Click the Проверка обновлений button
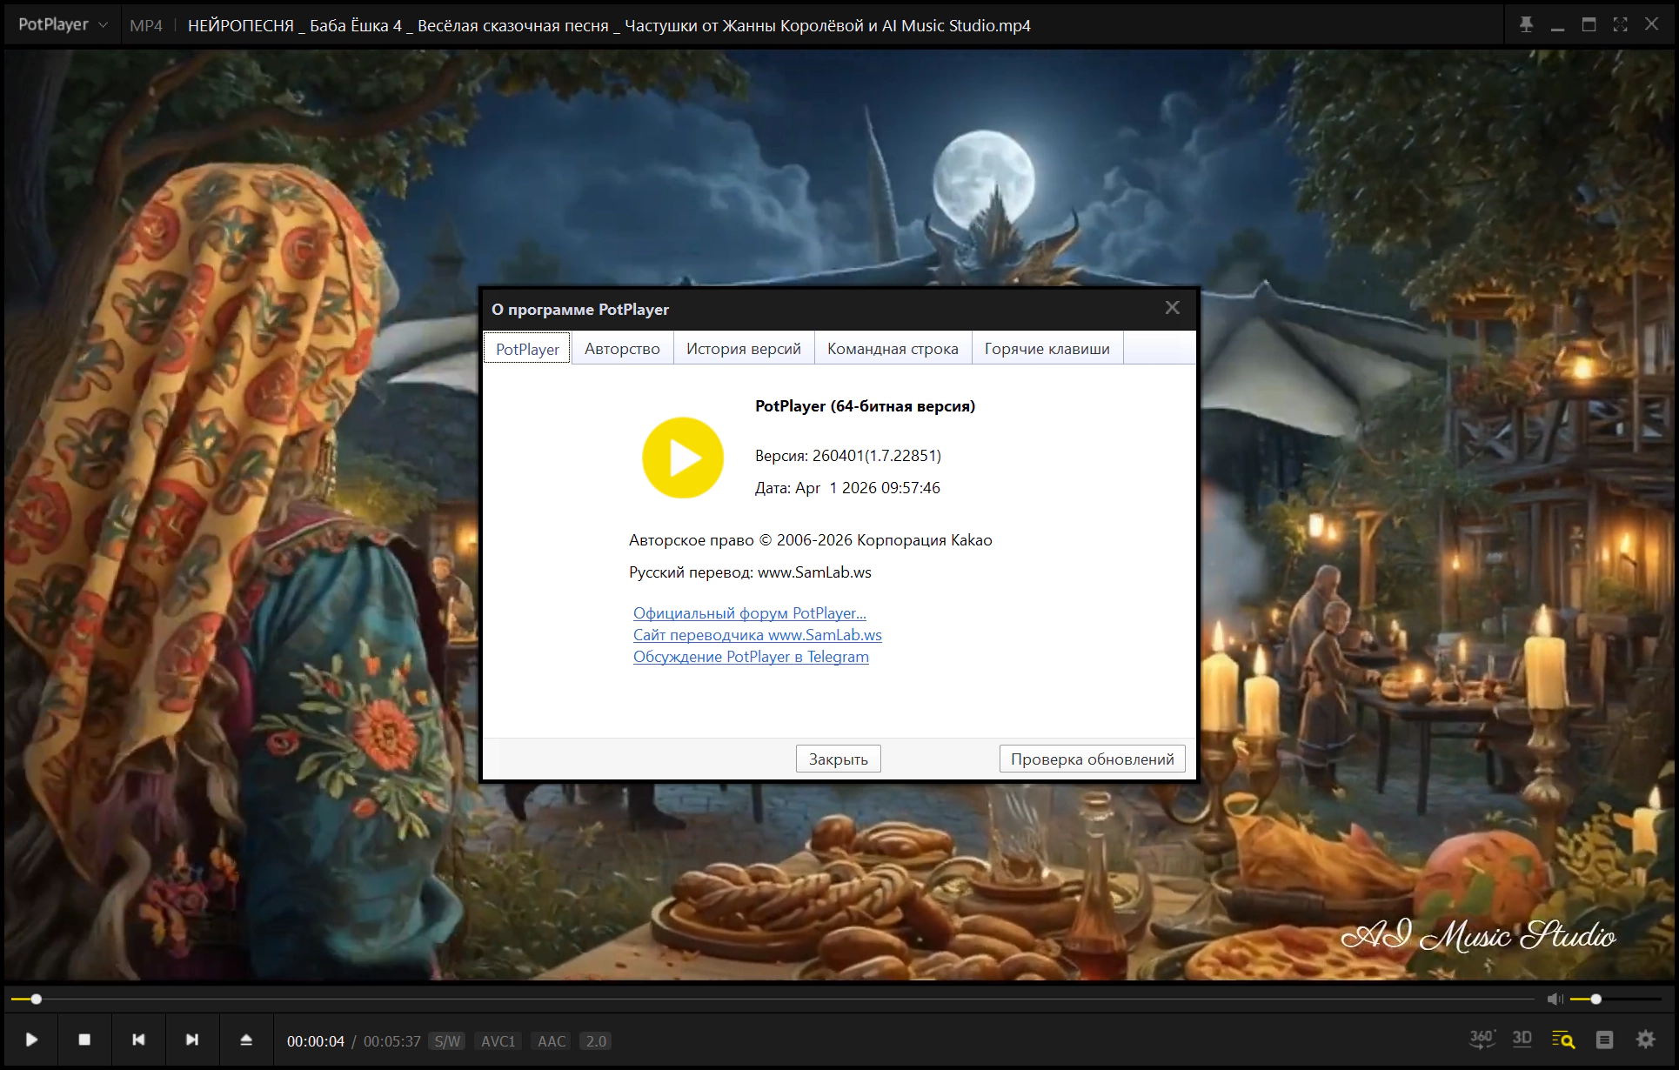 [x=1092, y=759]
